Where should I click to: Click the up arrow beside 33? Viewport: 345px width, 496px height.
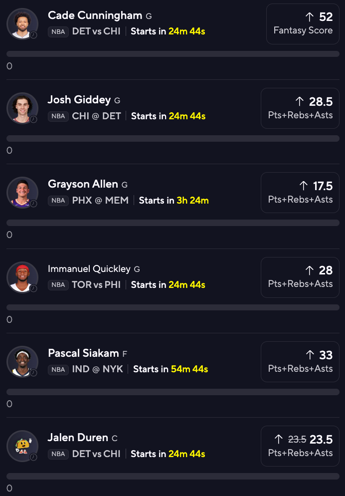coord(310,355)
